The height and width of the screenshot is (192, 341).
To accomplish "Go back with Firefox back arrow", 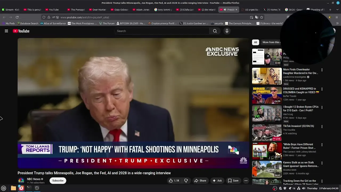I will tap(4, 17).
